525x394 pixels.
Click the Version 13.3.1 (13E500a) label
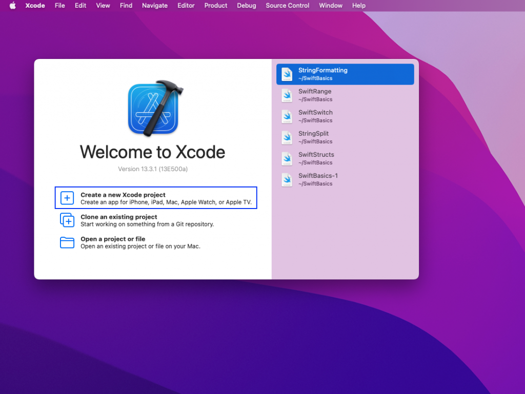(x=153, y=169)
